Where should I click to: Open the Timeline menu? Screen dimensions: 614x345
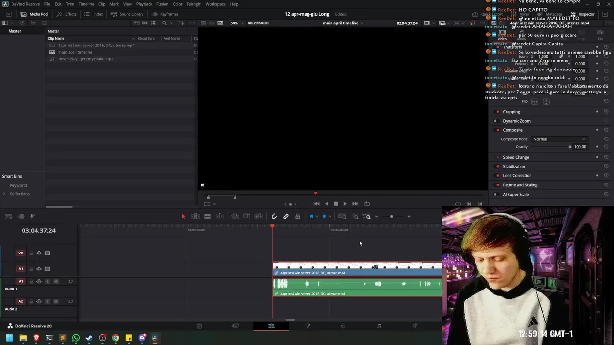pyautogui.click(x=86, y=4)
